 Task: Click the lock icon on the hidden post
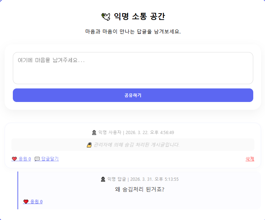point(89,145)
